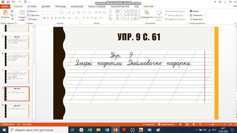This screenshot has height=133, width=237.
Task: Switch to the Переходы tab
Action: click(x=60, y=7)
